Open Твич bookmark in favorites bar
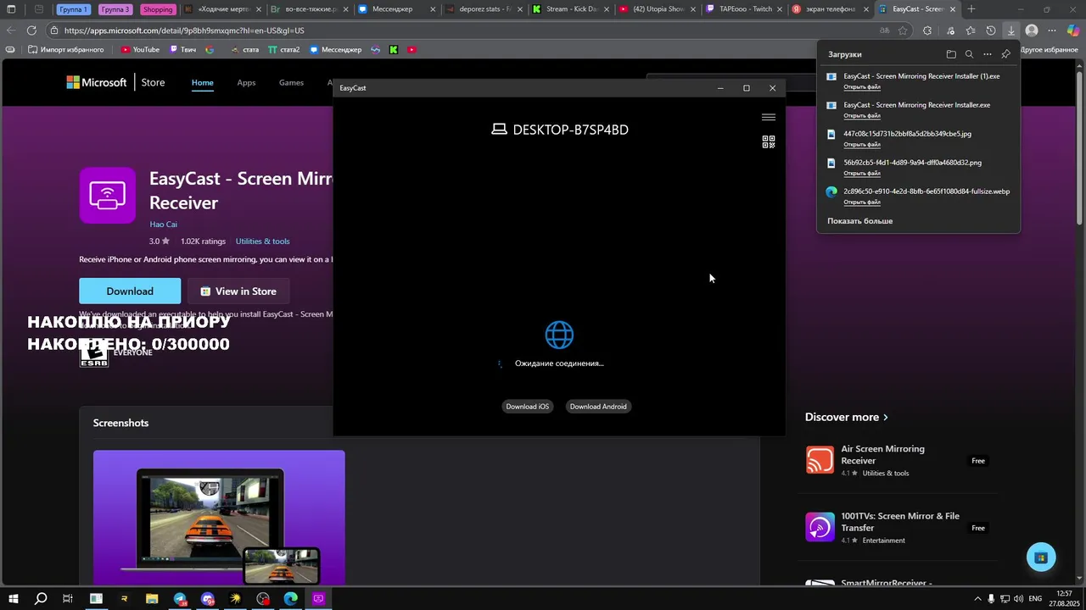The width and height of the screenshot is (1086, 610). click(x=182, y=50)
